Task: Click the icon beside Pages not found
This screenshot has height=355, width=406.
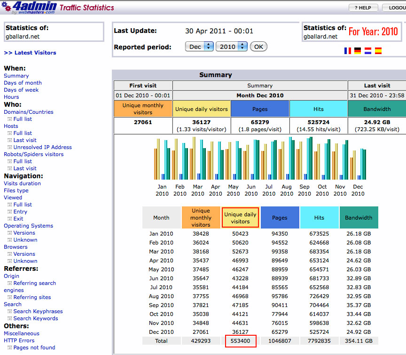Action: (x=9, y=348)
